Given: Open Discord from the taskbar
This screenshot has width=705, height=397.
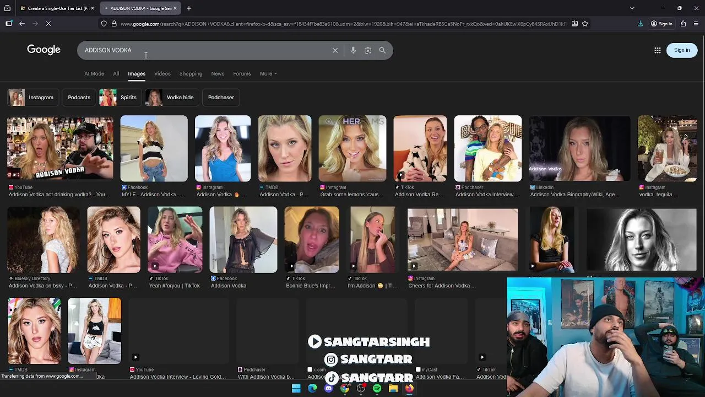Looking at the screenshot, I should pos(329,388).
